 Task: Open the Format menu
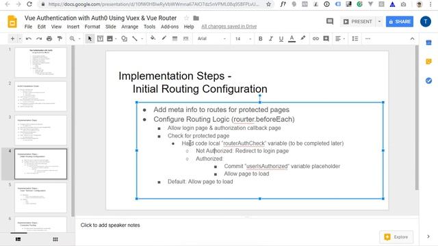click(92, 27)
